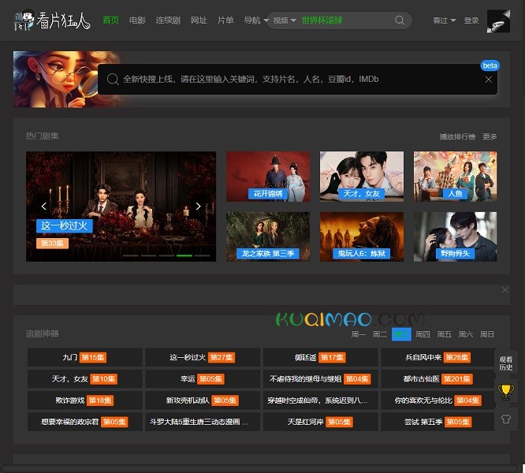Select the 周二 tab
525x473 pixels.
[x=380, y=334]
